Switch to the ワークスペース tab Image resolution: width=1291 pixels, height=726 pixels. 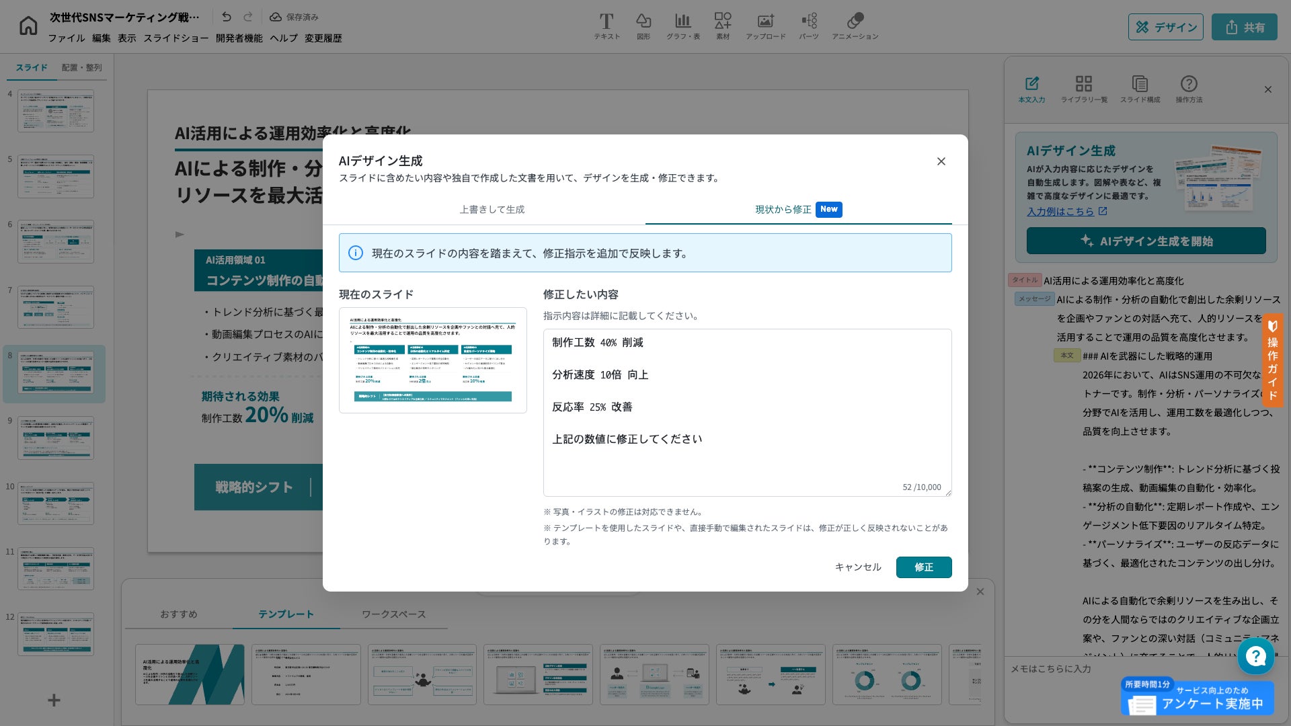click(393, 614)
